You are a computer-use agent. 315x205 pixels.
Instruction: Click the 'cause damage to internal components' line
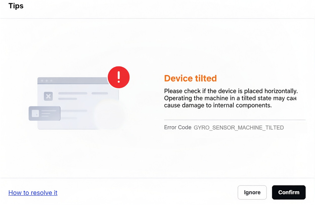click(x=218, y=105)
